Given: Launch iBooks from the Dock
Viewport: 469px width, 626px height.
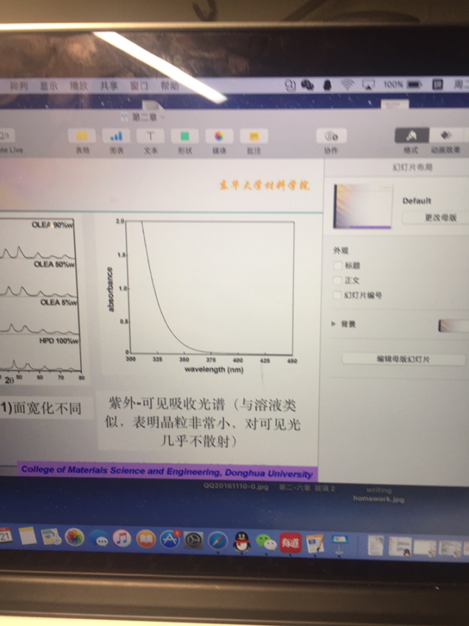Looking at the screenshot, I should 146,539.
